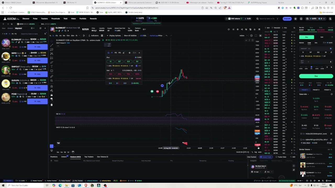Click the large green Buy button
The width and height of the screenshot is (335, 188).
(316, 76)
